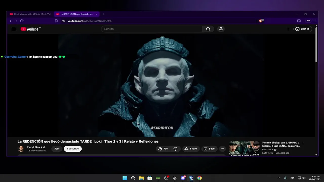Share this video
The width and height of the screenshot is (324, 182).
click(191, 149)
